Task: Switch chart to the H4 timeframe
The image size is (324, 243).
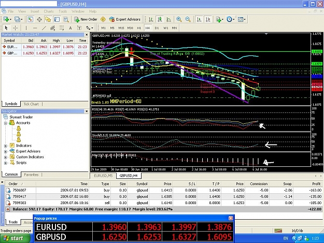Action: click(148, 28)
